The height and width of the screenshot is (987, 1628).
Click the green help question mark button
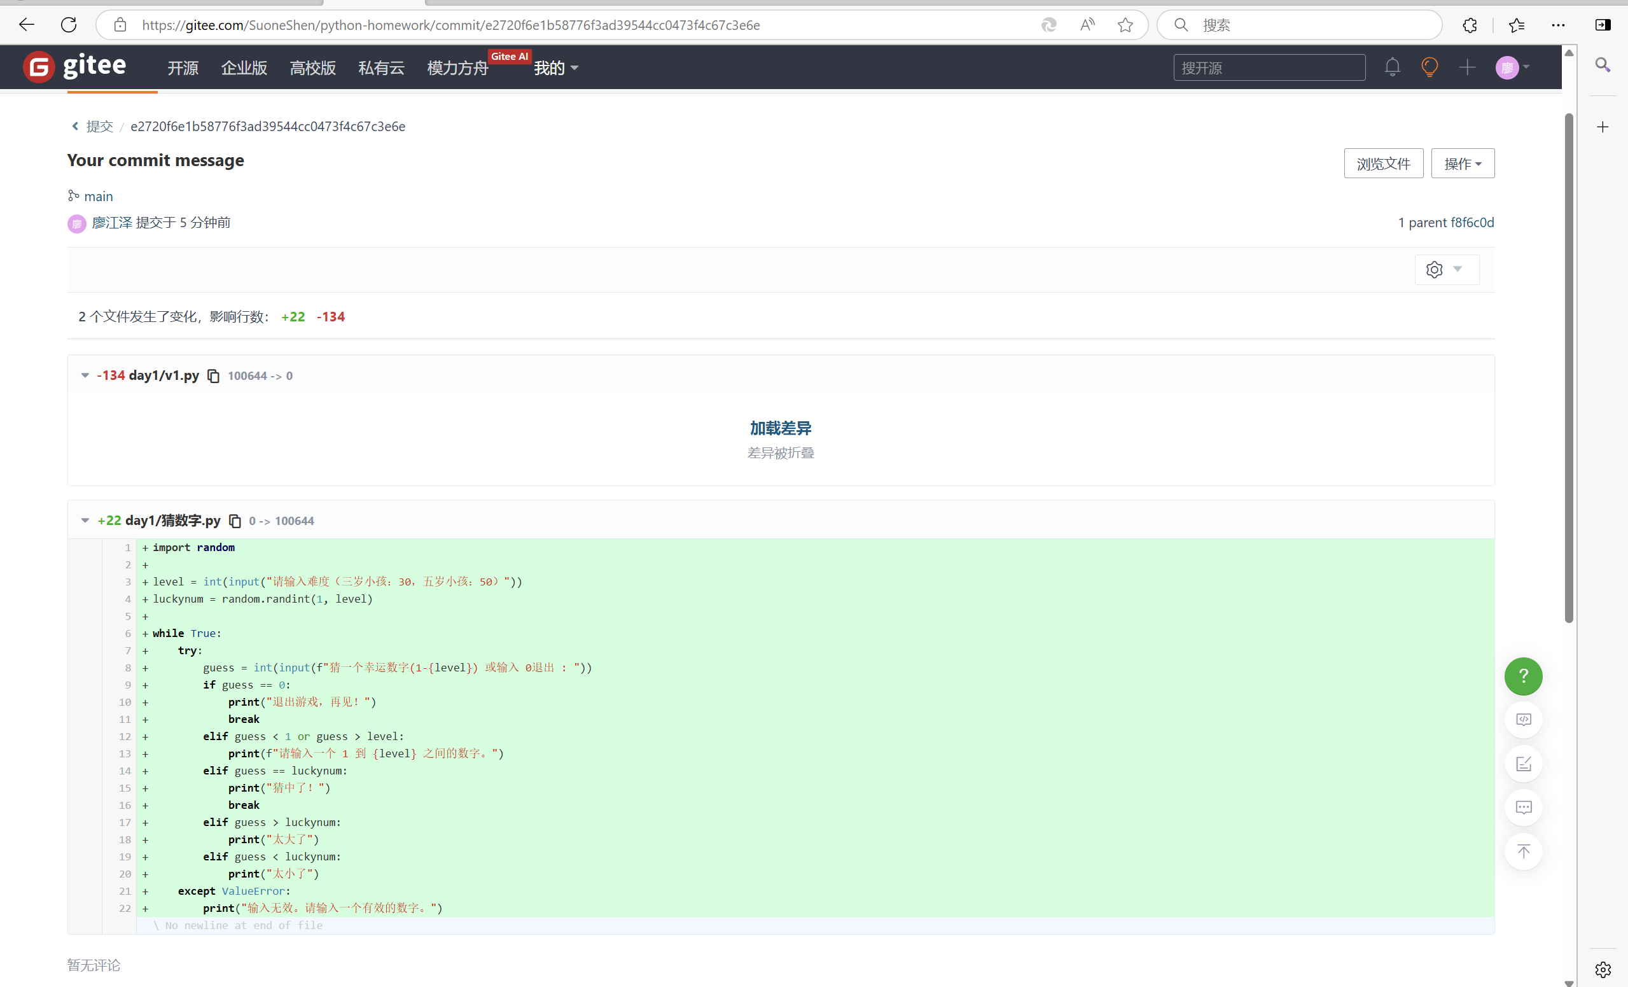pyautogui.click(x=1523, y=676)
